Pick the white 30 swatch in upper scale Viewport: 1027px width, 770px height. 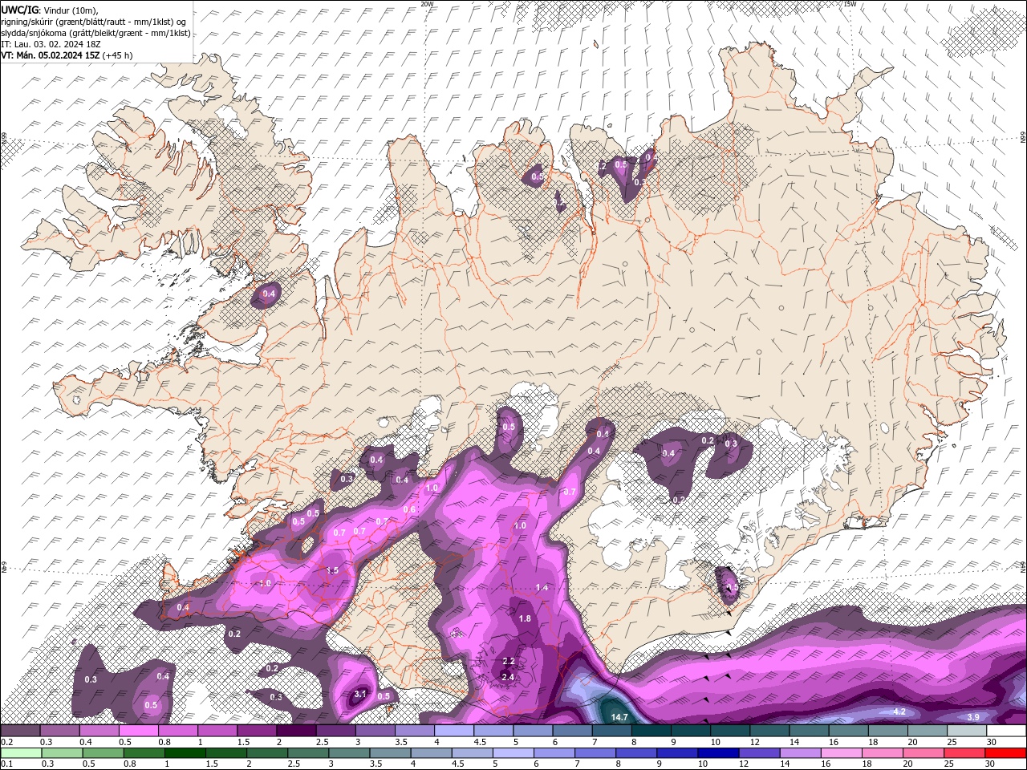(1006, 731)
